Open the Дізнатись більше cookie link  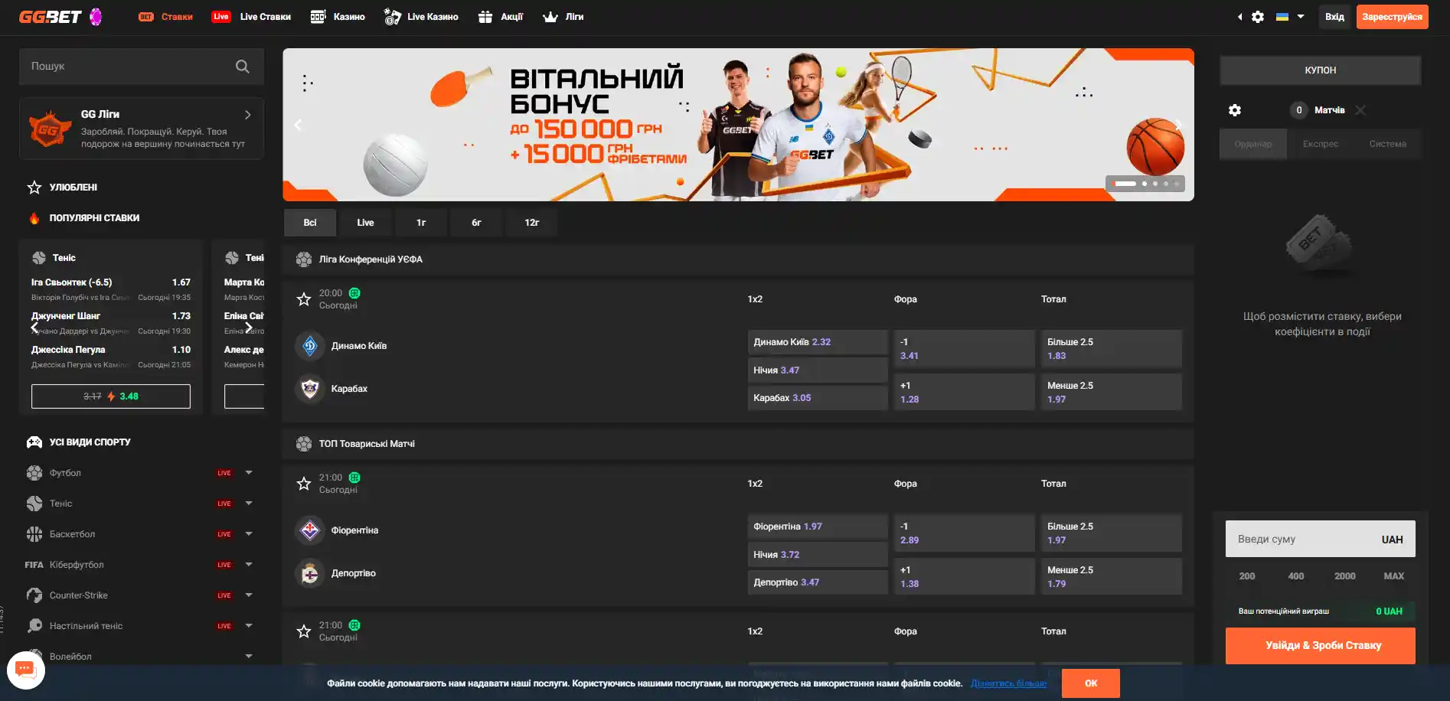(1008, 683)
